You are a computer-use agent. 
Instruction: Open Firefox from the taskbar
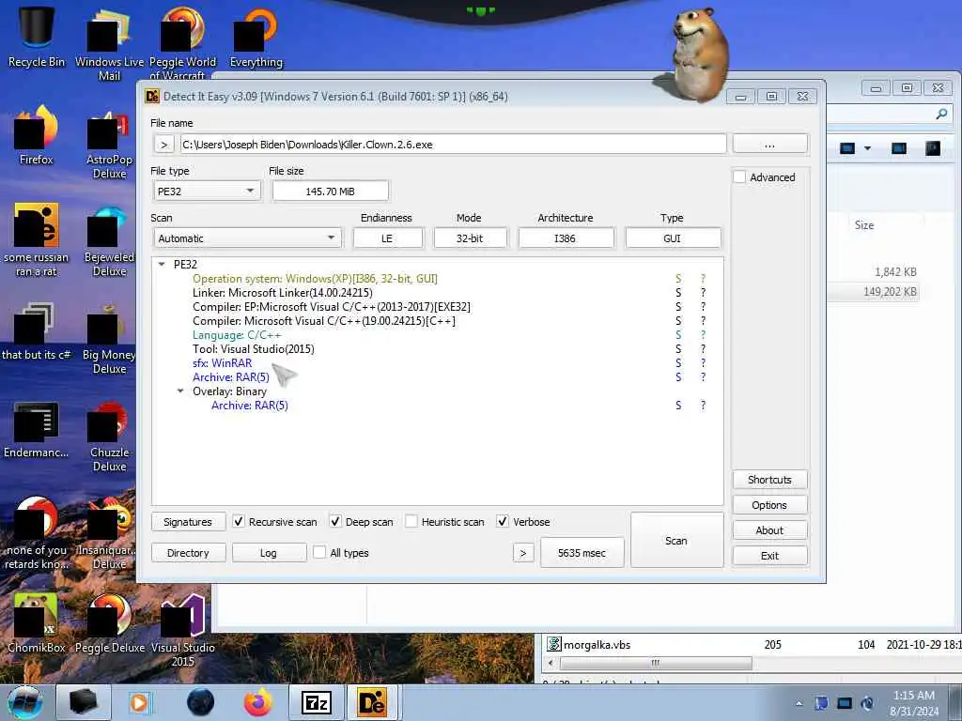[x=258, y=702]
